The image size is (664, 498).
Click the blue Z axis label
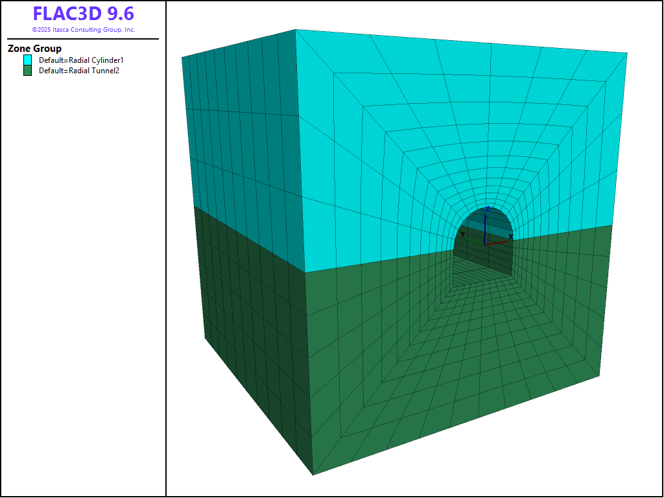click(487, 209)
